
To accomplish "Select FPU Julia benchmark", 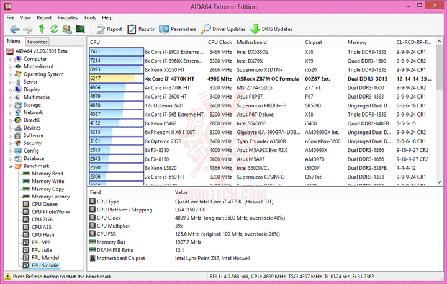I will [42, 250].
